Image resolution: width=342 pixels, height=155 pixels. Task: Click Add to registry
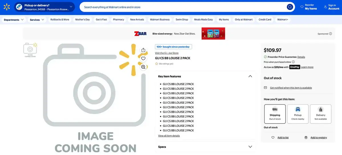coord(319,137)
